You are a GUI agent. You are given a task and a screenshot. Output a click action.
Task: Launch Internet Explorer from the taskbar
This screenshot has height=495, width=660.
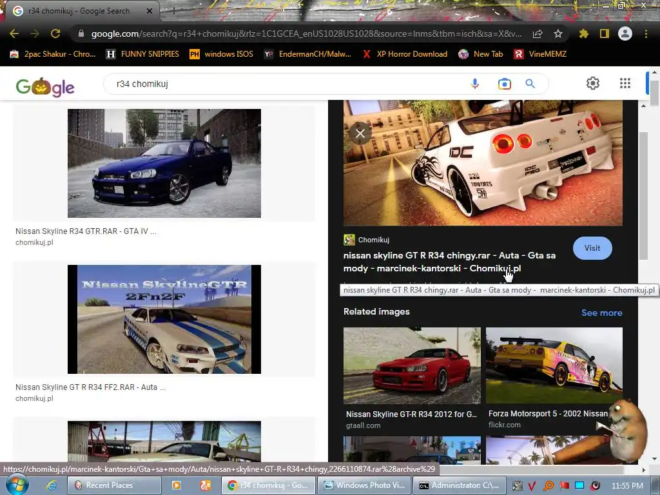point(52,485)
